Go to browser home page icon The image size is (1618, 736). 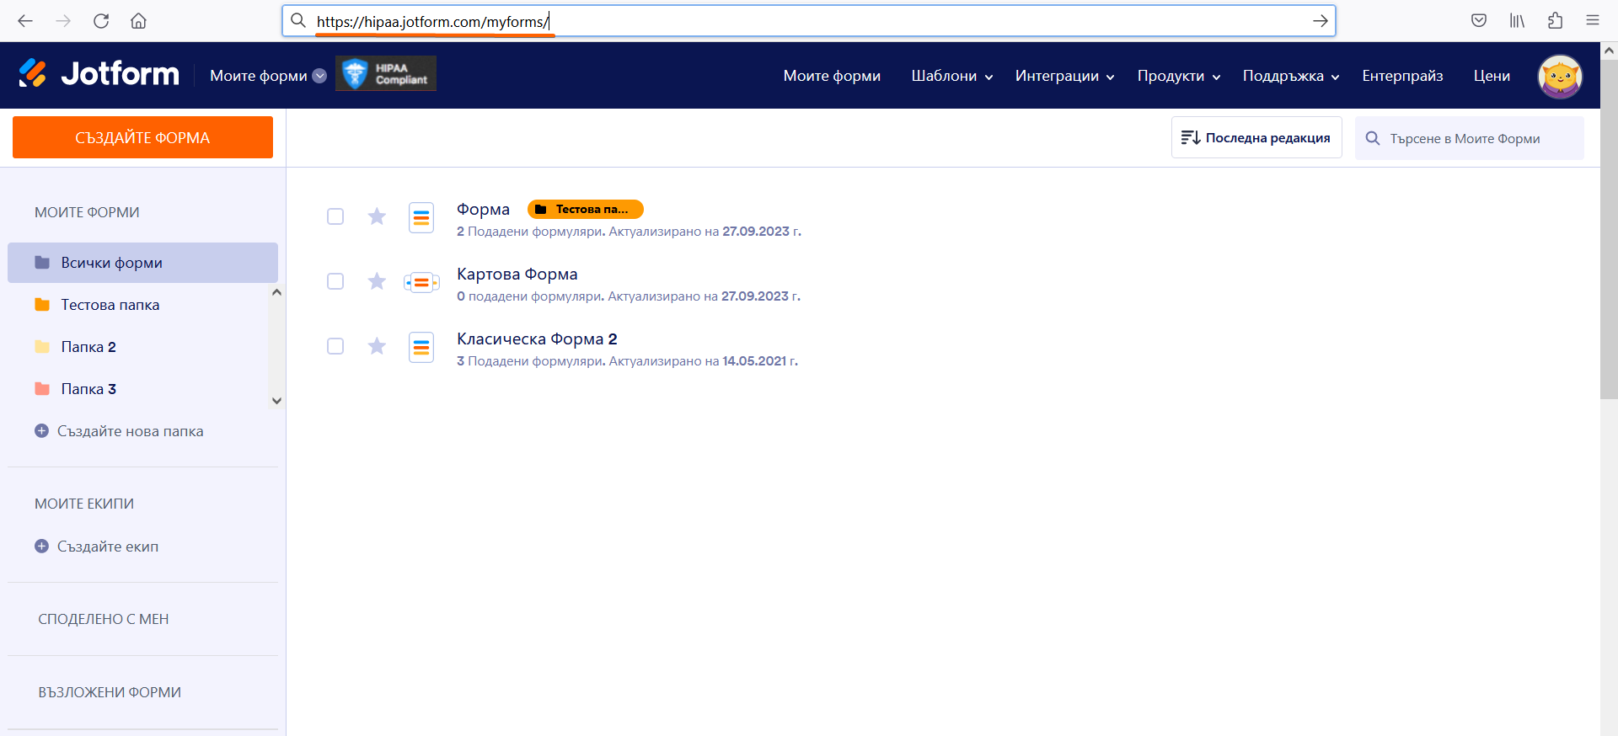point(139,21)
